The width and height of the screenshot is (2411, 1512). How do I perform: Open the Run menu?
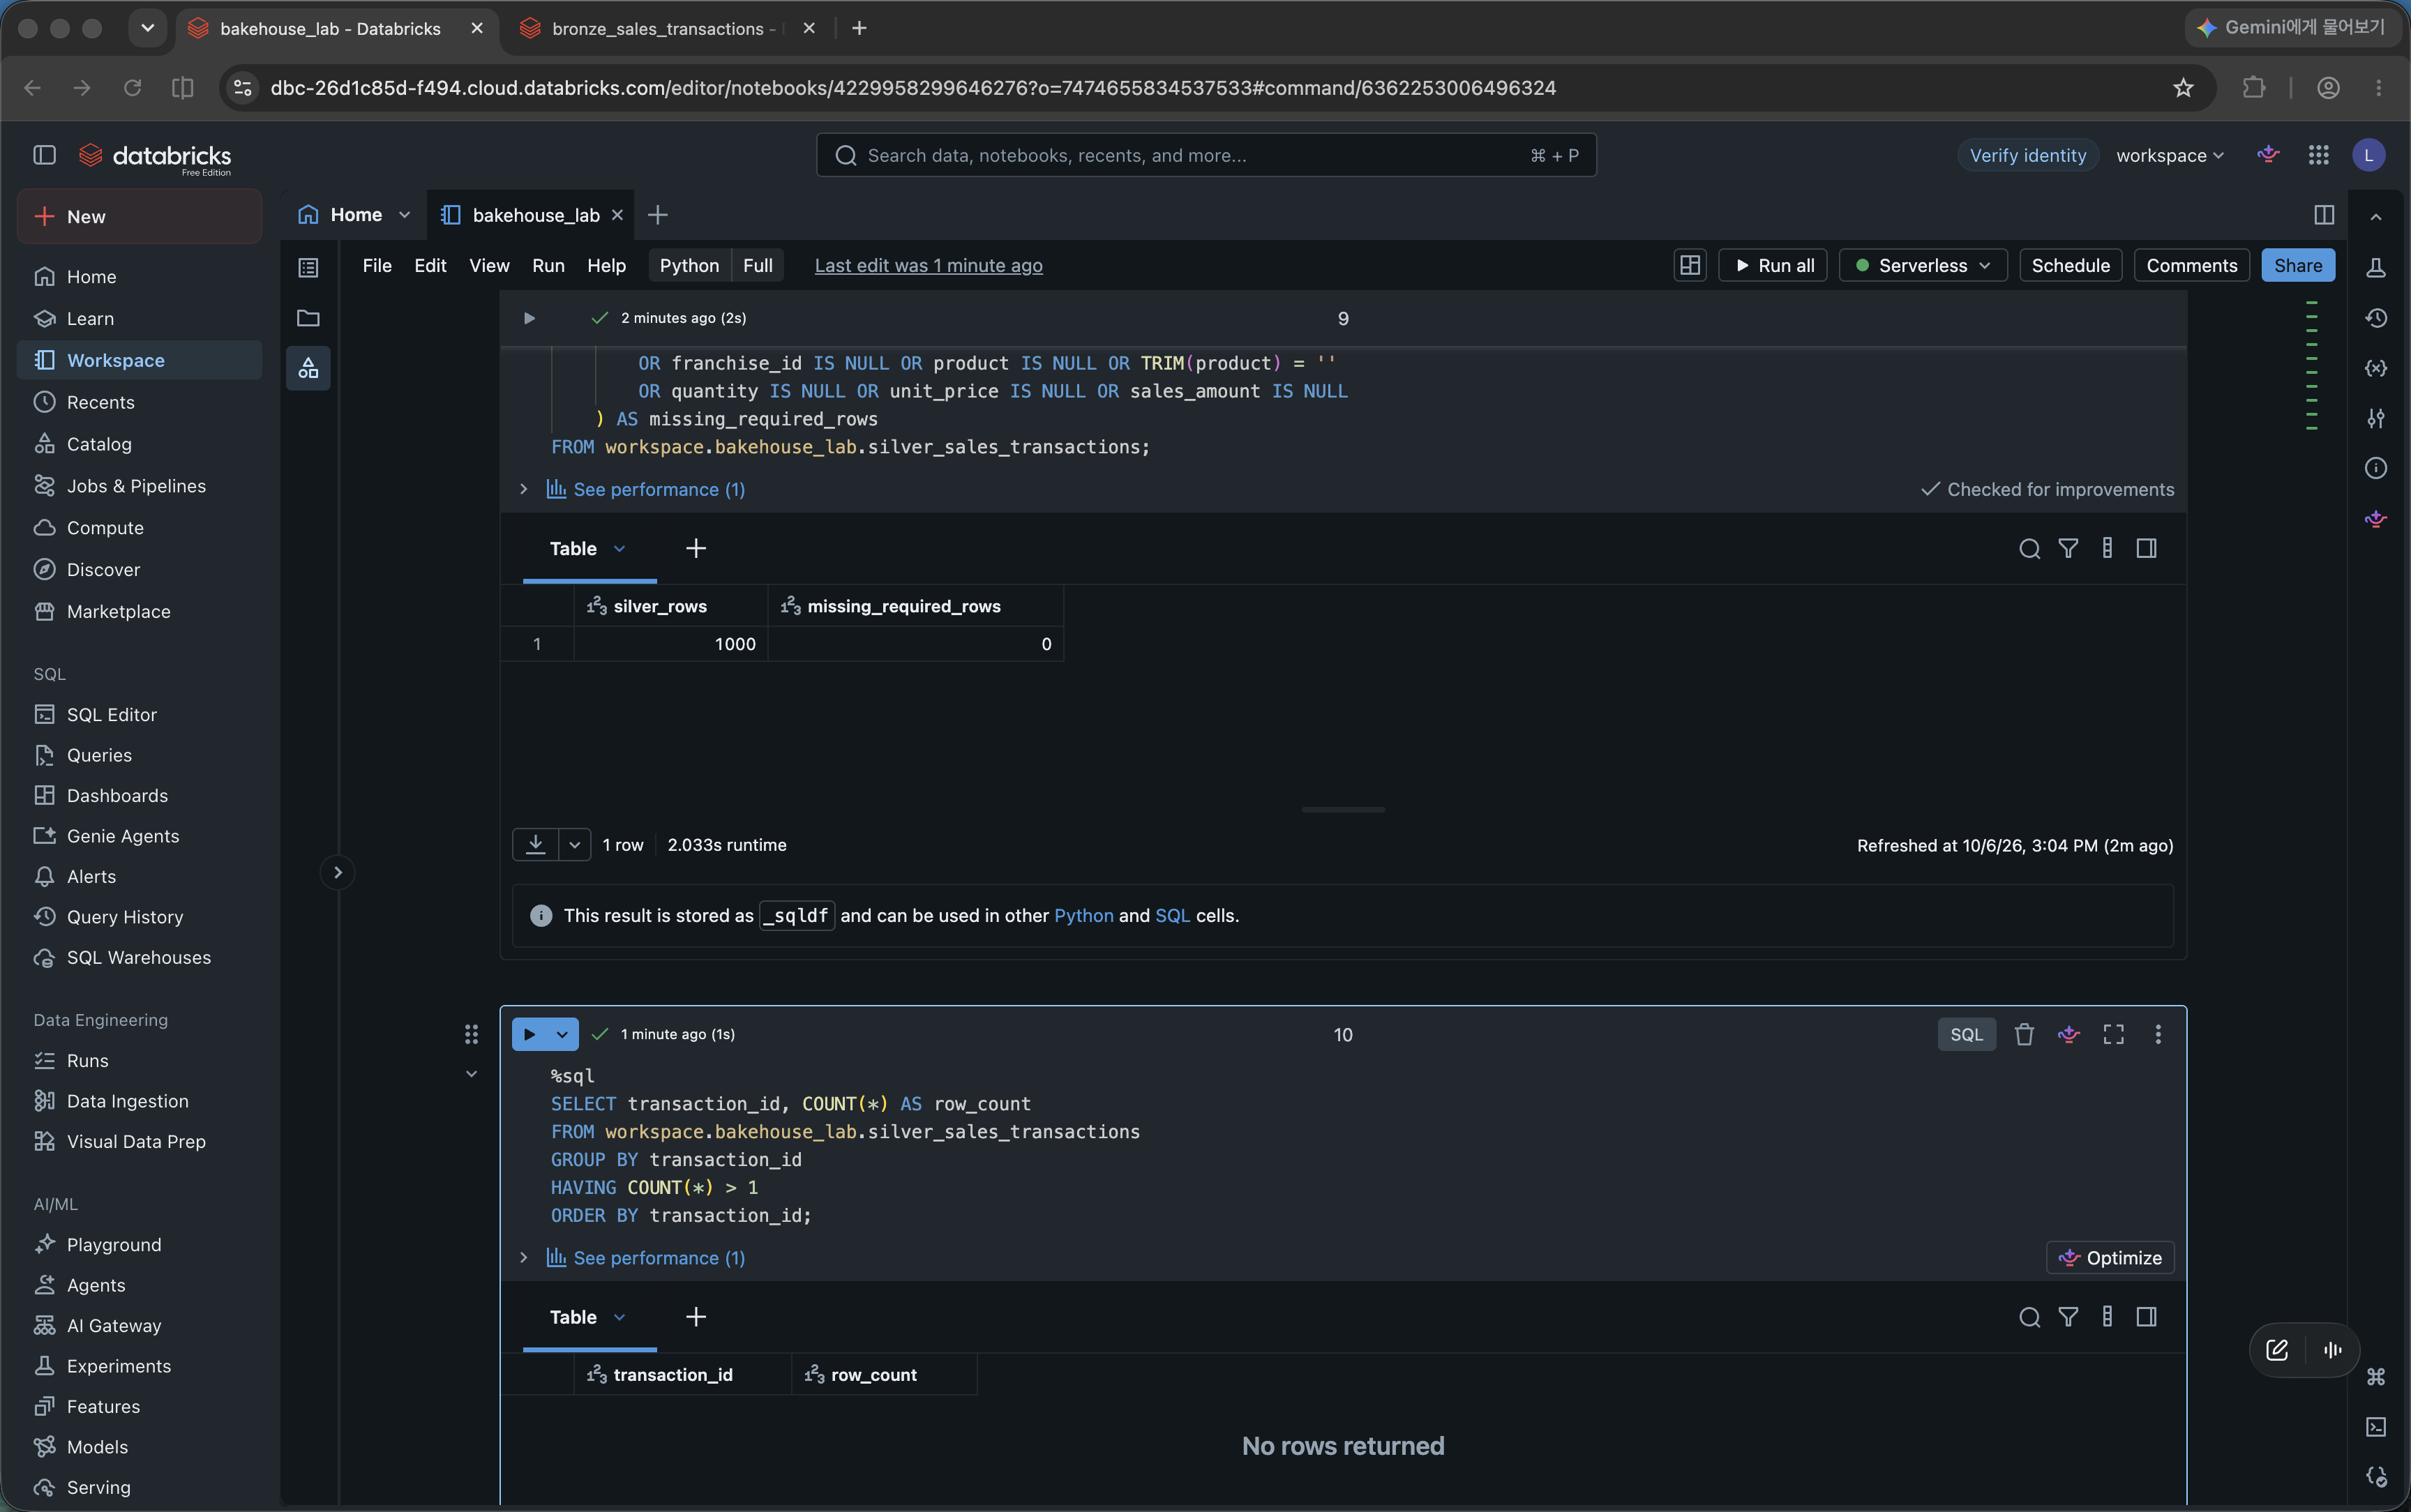pyautogui.click(x=548, y=265)
